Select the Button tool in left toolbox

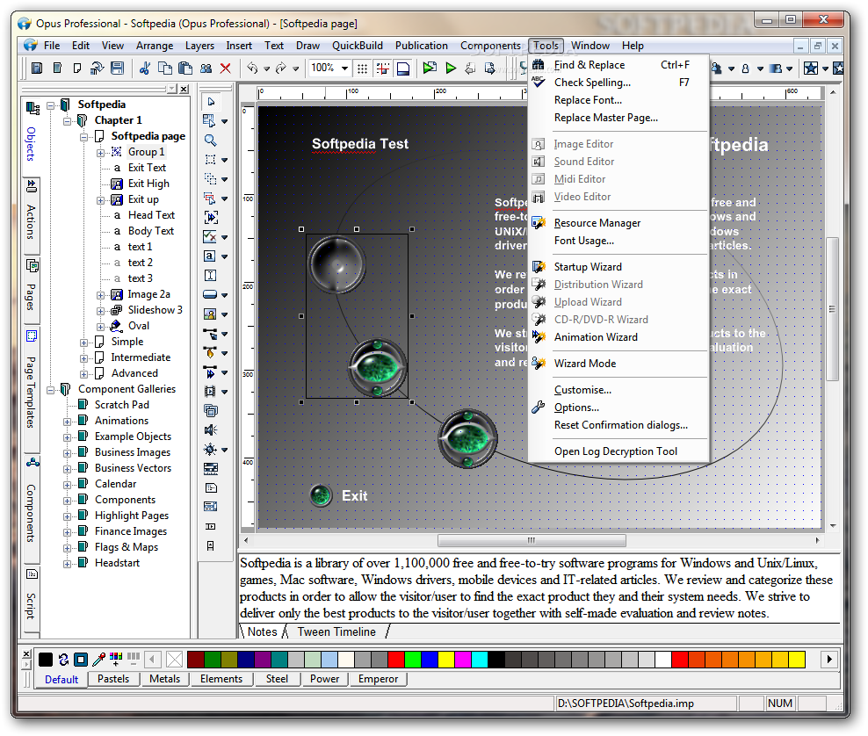(210, 294)
